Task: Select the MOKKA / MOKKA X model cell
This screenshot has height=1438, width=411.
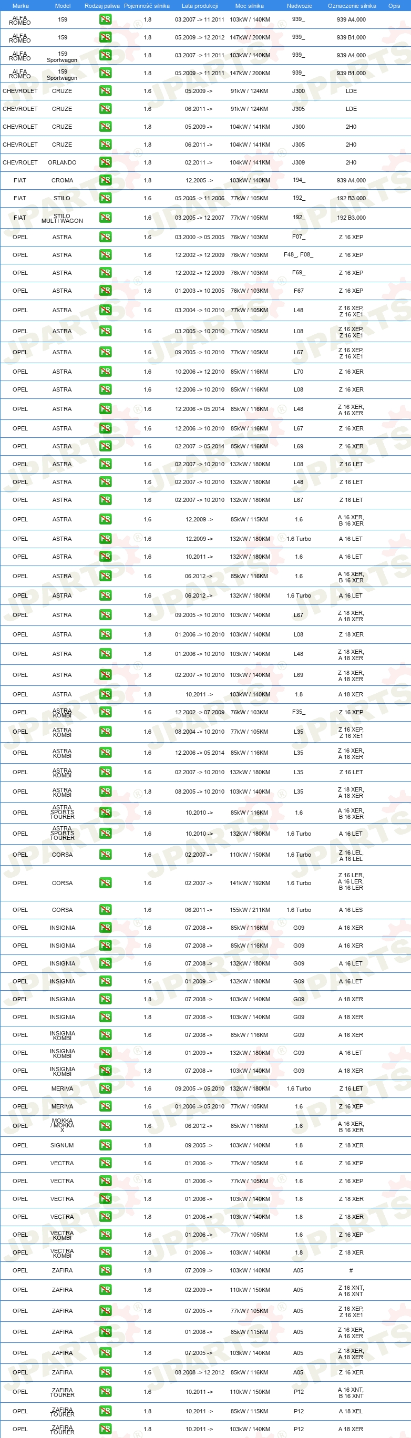Action: pyautogui.click(x=62, y=1125)
